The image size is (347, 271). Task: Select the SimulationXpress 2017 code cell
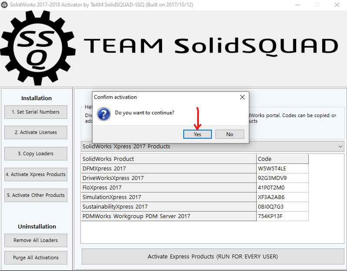(x=282, y=197)
